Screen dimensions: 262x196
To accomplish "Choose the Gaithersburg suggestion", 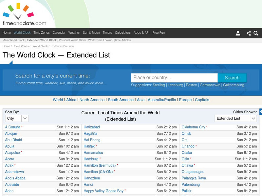I will [234, 85].
